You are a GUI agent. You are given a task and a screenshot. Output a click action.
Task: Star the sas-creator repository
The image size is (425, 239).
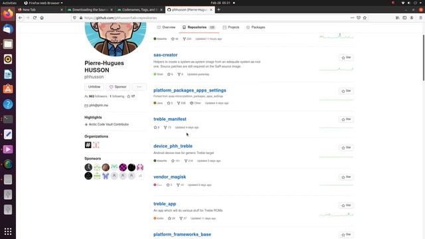(346, 58)
